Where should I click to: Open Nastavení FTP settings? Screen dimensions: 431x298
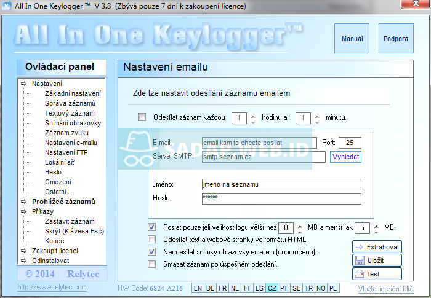[x=66, y=152]
